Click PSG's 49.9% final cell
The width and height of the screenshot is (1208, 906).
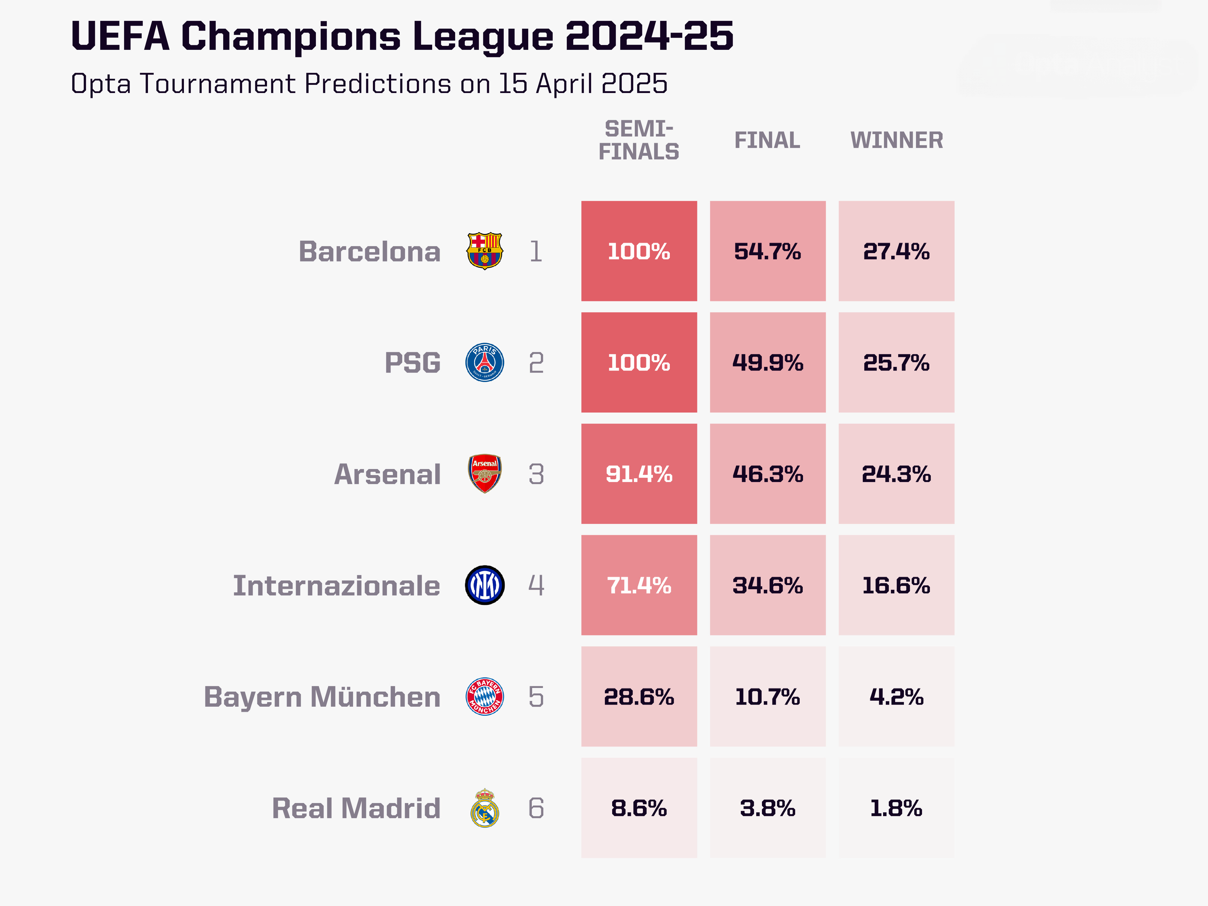point(767,363)
